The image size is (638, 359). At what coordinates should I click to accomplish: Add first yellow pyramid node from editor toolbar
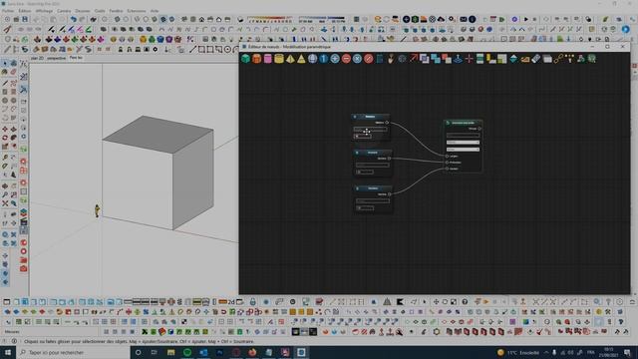[x=290, y=59]
